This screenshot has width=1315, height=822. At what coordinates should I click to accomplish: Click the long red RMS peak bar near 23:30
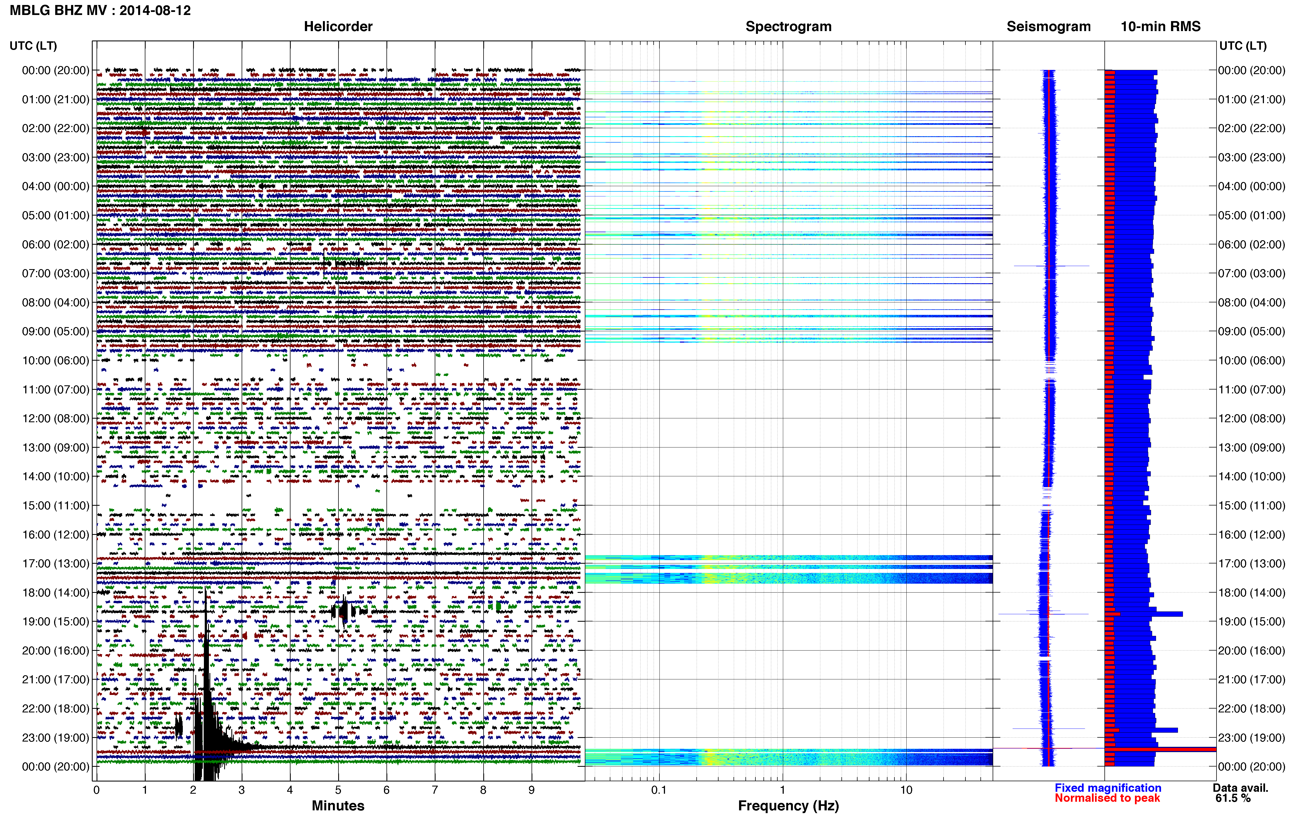click(x=1160, y=749)
